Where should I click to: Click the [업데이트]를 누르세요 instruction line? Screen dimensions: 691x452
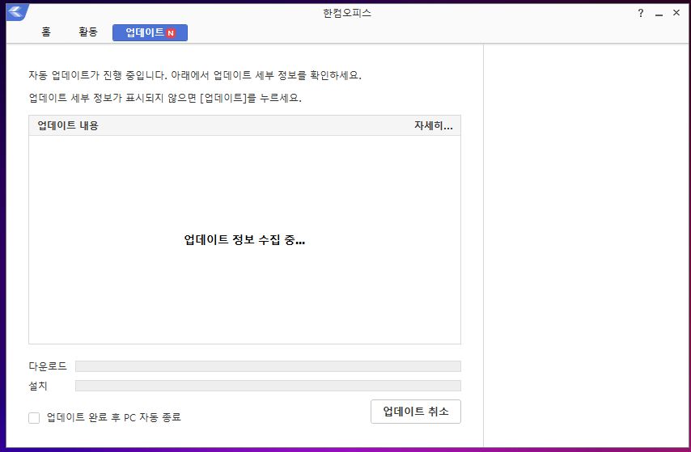coord(165,98)
